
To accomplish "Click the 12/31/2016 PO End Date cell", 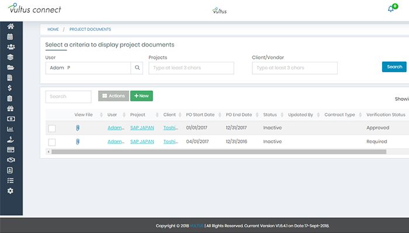I will coord(236,142).
